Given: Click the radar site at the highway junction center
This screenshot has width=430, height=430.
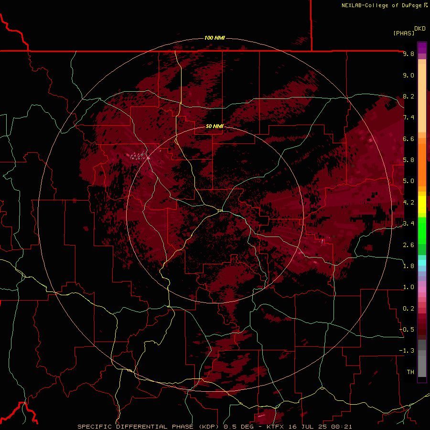Looking at the screenshot, I should coord(220,211).
